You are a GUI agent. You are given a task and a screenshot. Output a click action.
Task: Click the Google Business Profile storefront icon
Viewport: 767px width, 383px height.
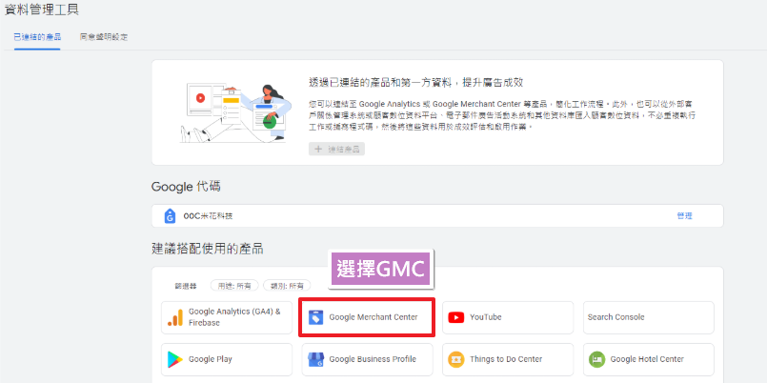point(316,359)
